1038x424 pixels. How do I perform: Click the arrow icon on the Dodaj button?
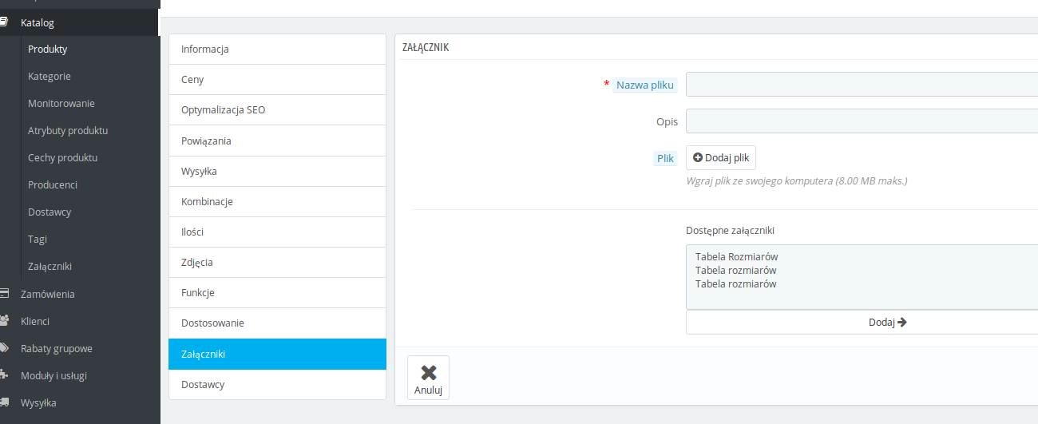902,323
